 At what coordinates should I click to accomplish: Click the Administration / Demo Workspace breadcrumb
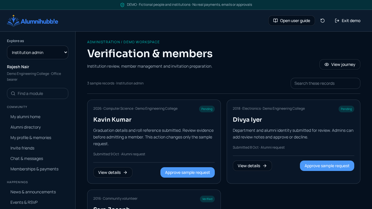point(124,42)
